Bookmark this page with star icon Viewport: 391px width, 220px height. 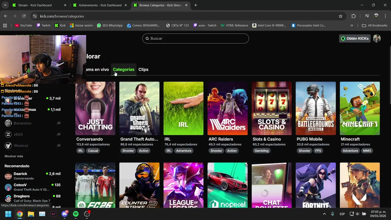[341, 16]
